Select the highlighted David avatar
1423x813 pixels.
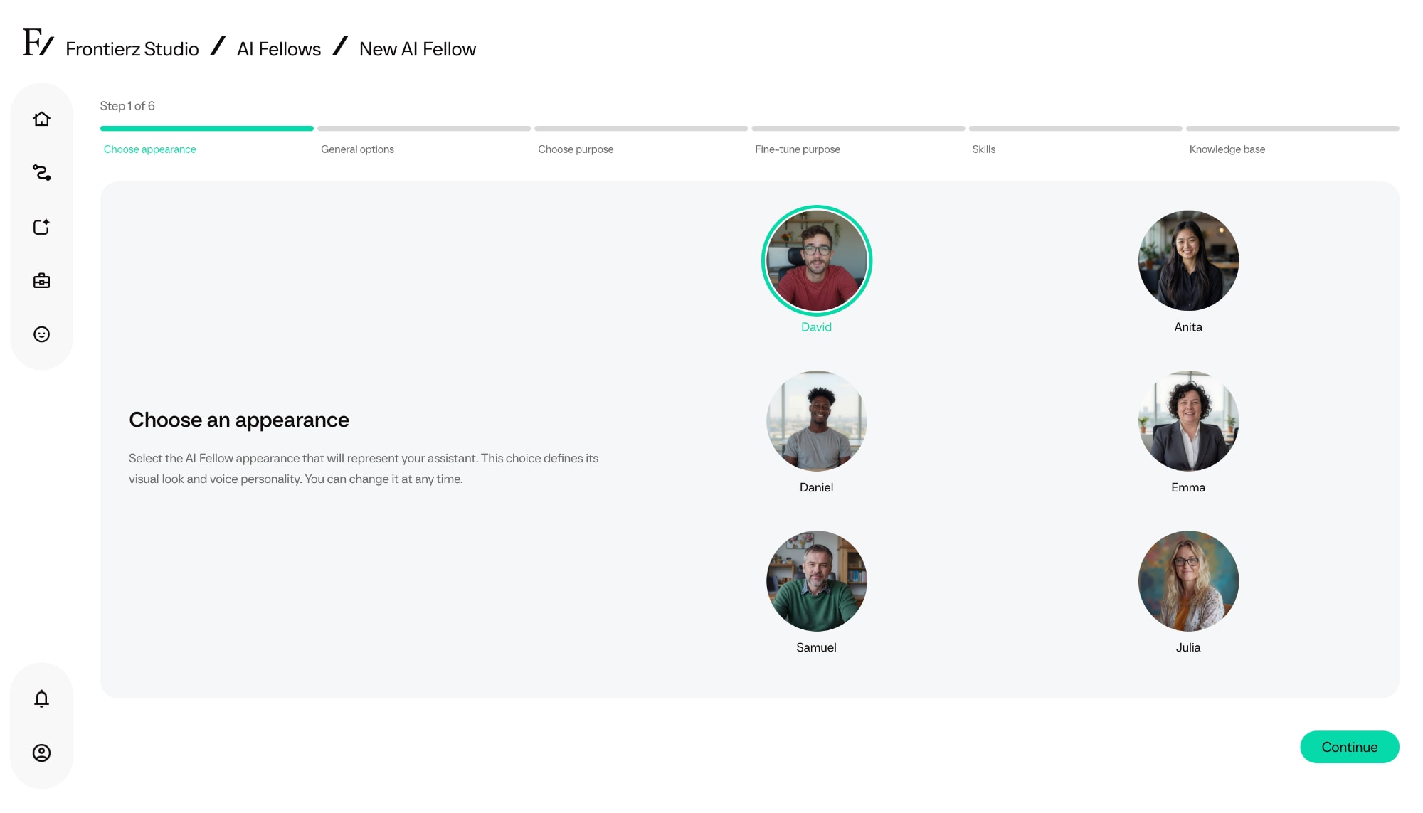tap(816, 260)
